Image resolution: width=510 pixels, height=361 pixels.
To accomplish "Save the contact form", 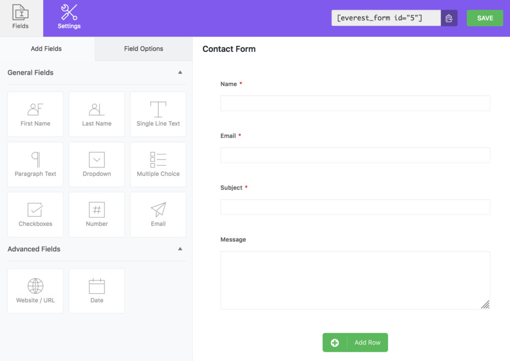I will coord(485,18).
